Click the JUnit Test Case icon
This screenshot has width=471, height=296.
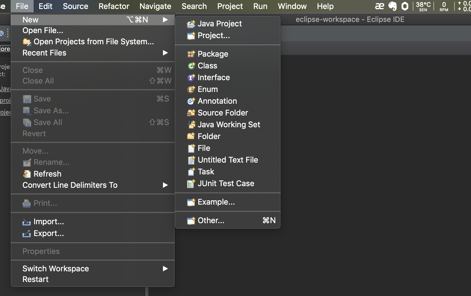point(191,184)
